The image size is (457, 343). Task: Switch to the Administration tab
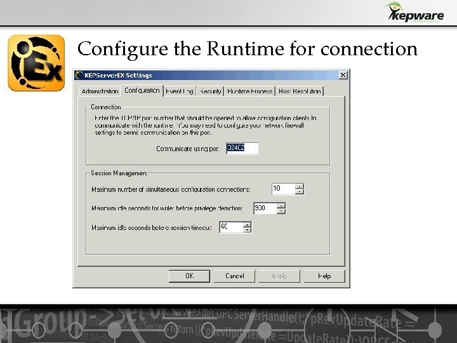[100, 91]
